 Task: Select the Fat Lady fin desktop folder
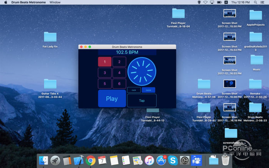[x=50, y=37]
